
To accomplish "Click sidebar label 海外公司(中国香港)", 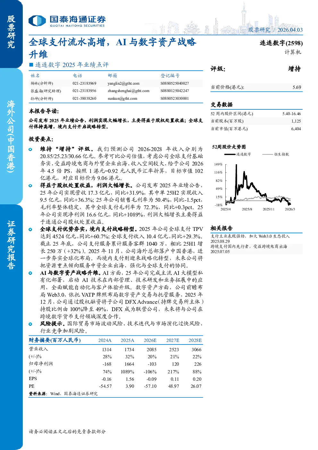I will (x=11, y=136).
